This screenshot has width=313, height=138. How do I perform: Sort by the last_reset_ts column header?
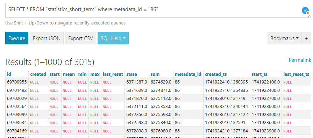(x=296, y=74)
